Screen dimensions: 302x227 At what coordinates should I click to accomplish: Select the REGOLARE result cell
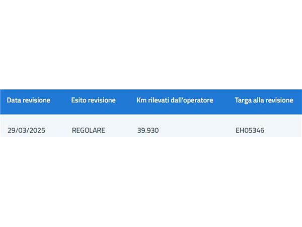coord(89,130)
